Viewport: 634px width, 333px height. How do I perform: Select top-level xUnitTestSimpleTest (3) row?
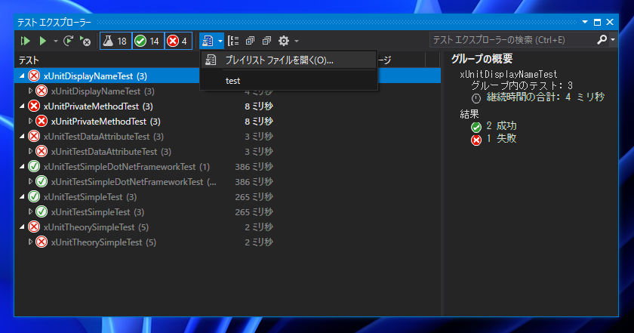[x=228, y=196]
